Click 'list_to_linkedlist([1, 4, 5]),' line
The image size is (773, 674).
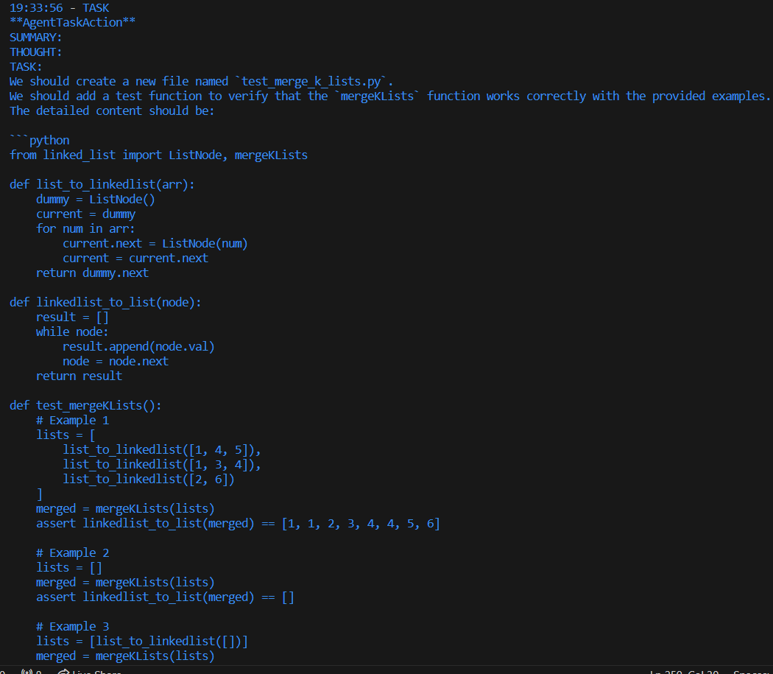coord(162,450)
